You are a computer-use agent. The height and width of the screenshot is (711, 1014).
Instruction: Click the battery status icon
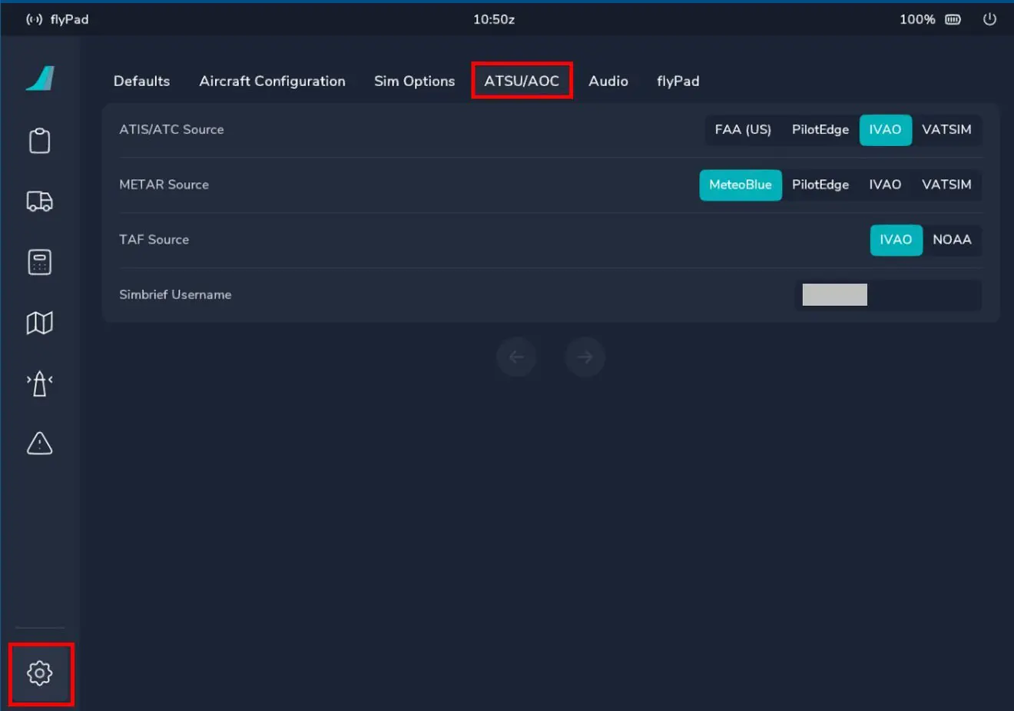[x=953, y=19]
